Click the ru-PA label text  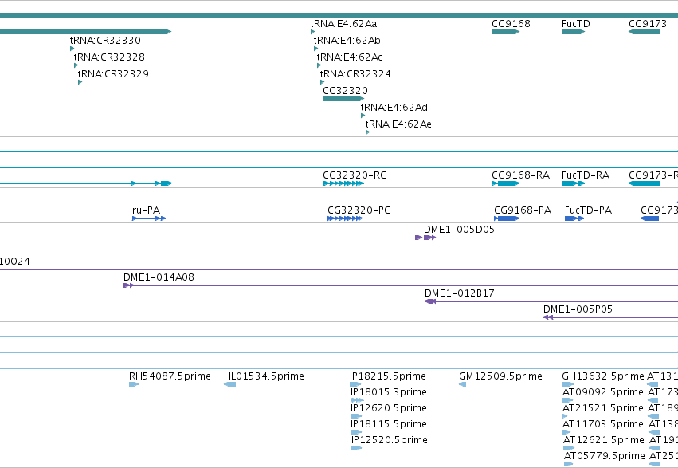tap(146, 210)
